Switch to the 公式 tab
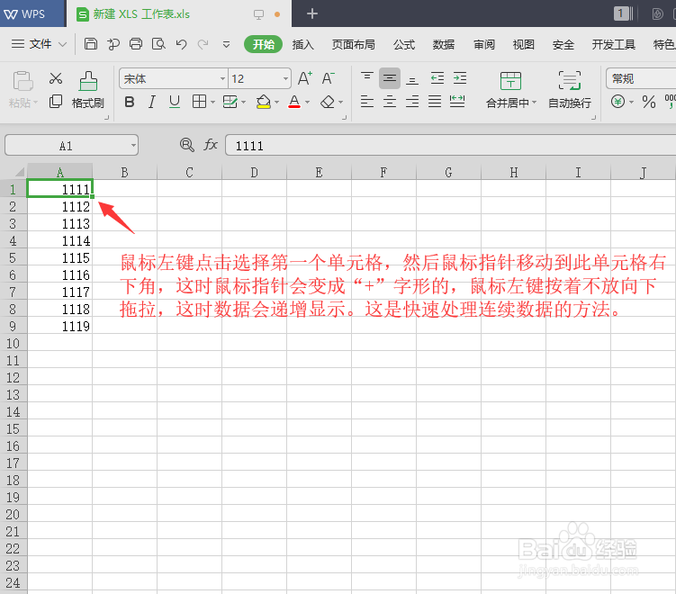The width and height of the screenshot is (676, 594). [x=404, y=44]
